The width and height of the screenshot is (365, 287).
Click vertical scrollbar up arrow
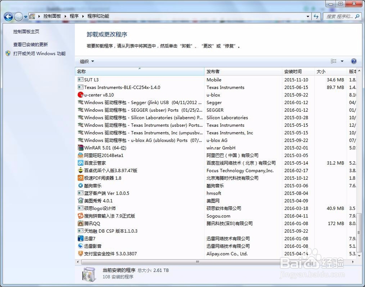359,70
